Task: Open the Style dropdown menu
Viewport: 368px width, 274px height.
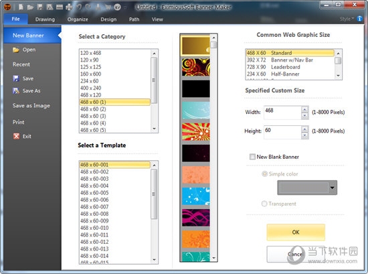Action: (x=347, y=19)
